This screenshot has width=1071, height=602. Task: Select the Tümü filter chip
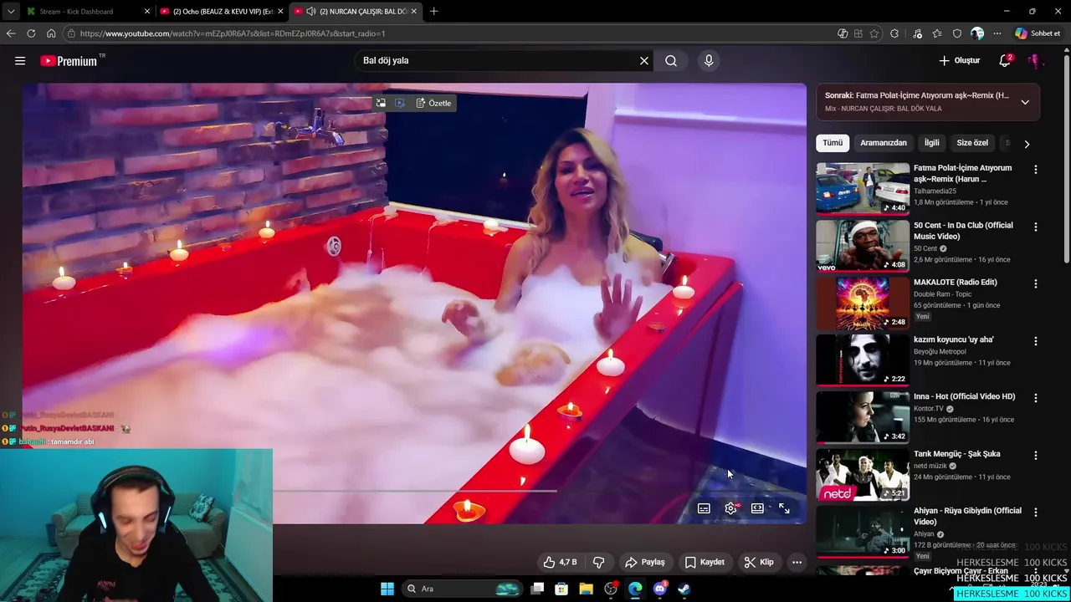tap(833, 143)
